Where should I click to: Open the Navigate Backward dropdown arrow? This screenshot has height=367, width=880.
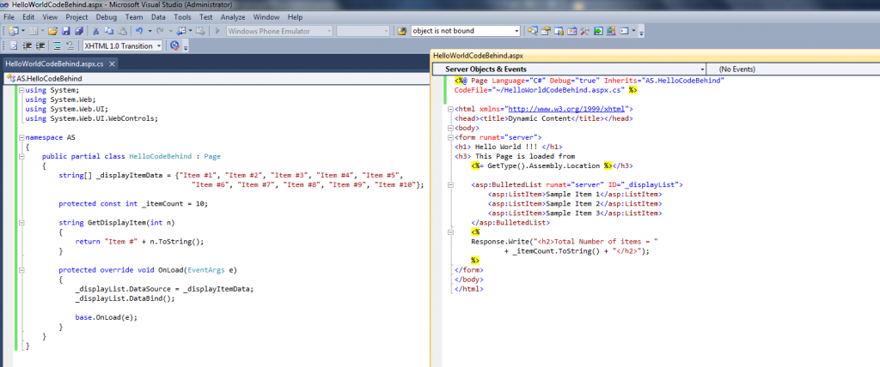(x=190, y=31)
